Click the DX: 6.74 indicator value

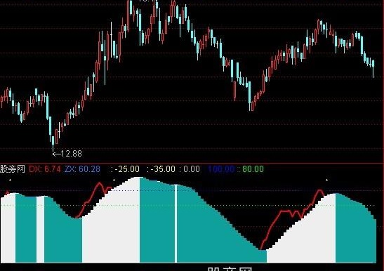[x=45, y=169]
